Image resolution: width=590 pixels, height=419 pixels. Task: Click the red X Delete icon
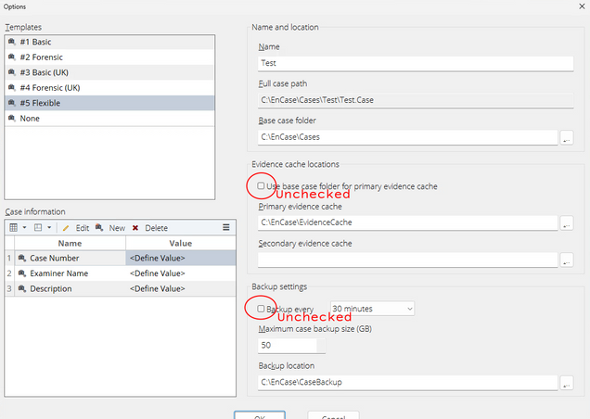tap(135, 228)
